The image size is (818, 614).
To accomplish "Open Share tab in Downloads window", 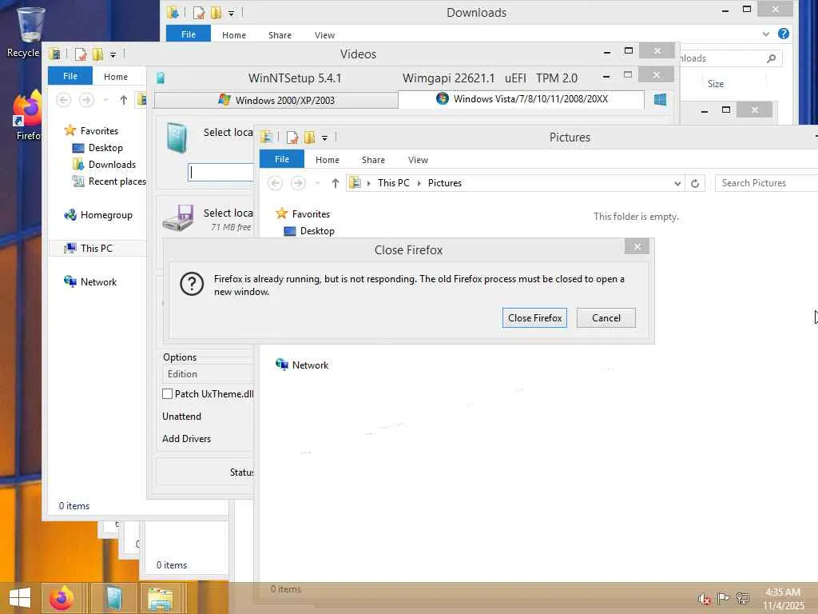I will pyautogui.click(x=280, y=35).
